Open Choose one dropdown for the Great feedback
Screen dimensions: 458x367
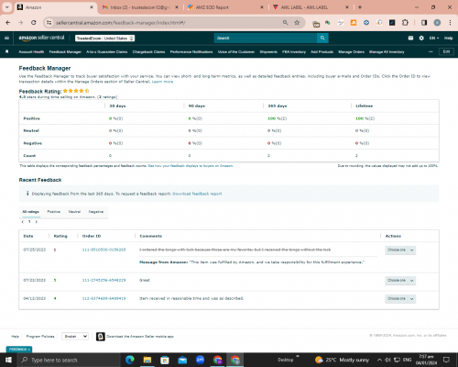pos(400,281)
